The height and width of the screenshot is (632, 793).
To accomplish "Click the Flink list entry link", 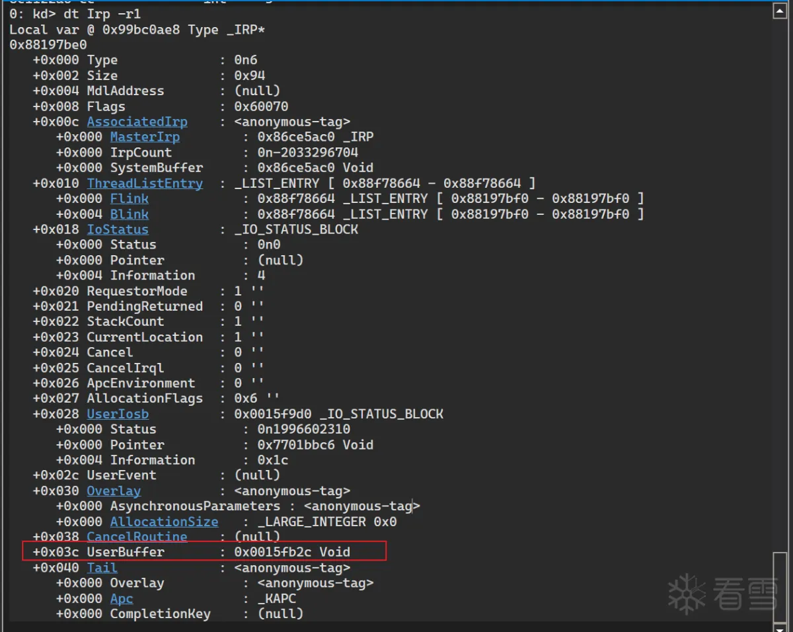I will [x=129, y=198].
